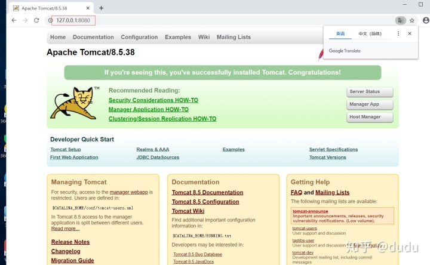The image size is (430, 265).
Task: Open Mailing Lists link under Getting Help
Action: tap(333, 192)
